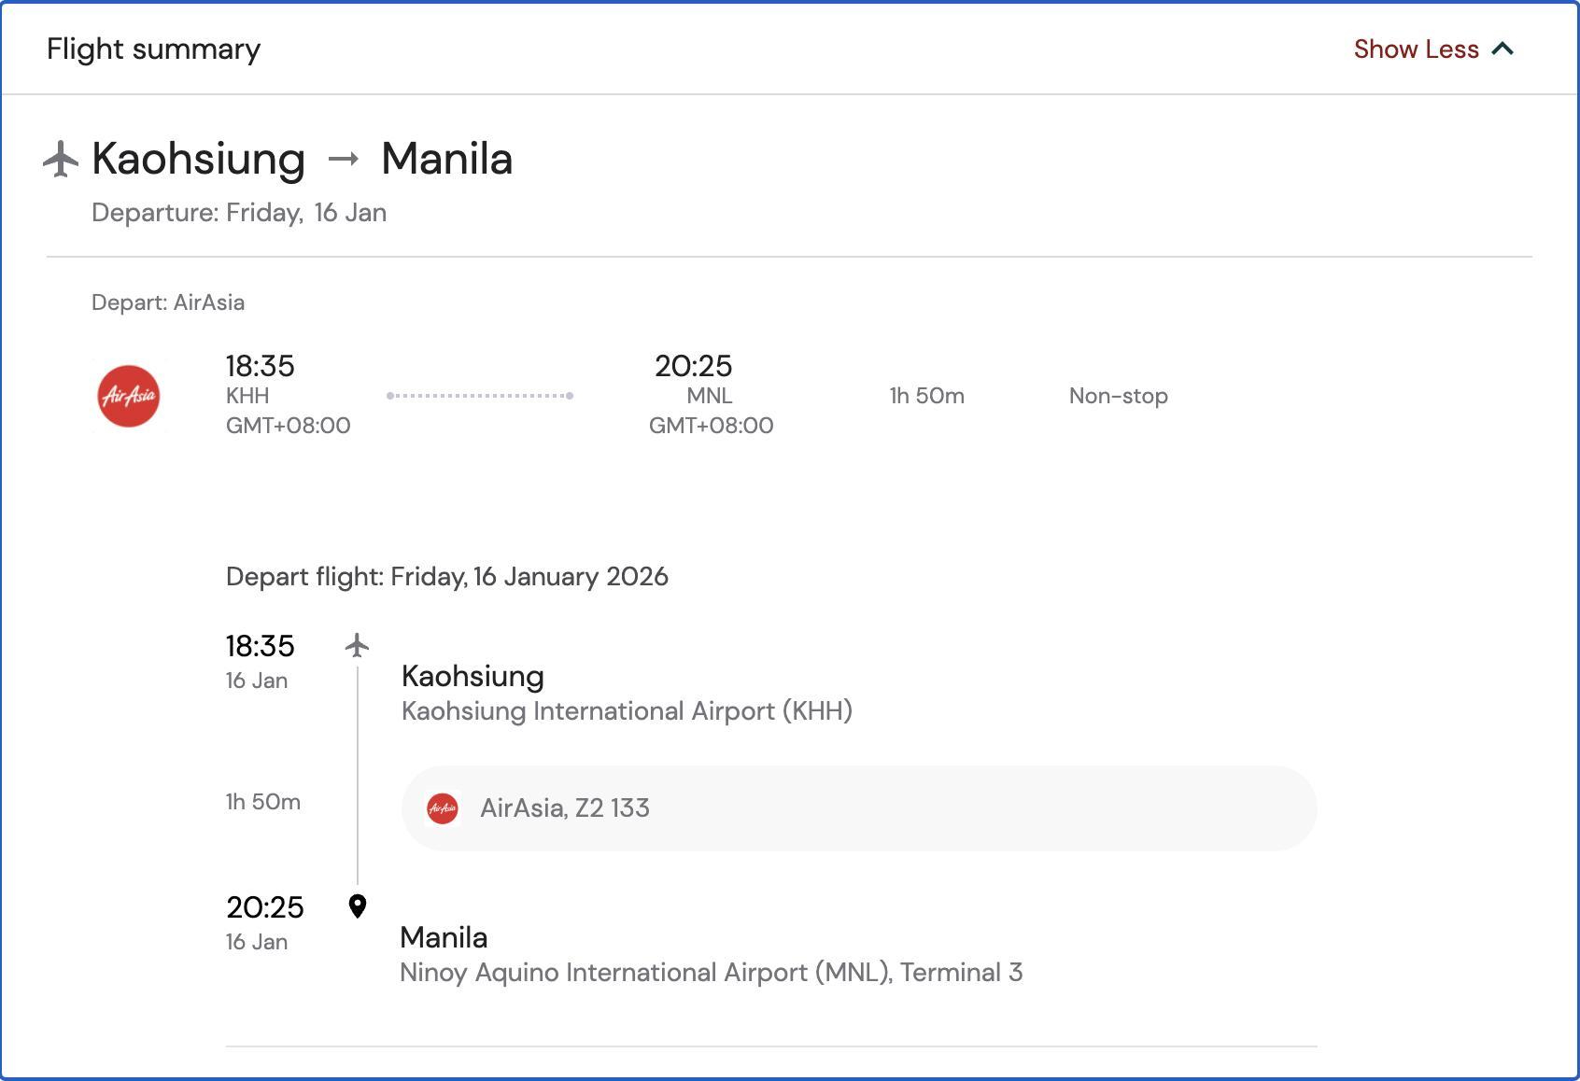The width and height of the screenshot is (1580, 1081).
Task: Click the Flight summary heading
Action: click(154, 49)
